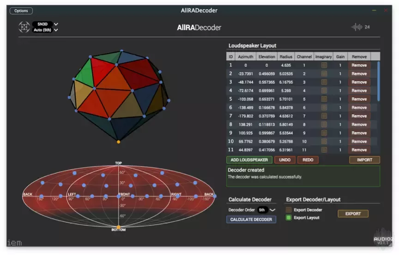Click the UNDO button
399x255 pixels.
pyautogui.click(x=285, y=160)
